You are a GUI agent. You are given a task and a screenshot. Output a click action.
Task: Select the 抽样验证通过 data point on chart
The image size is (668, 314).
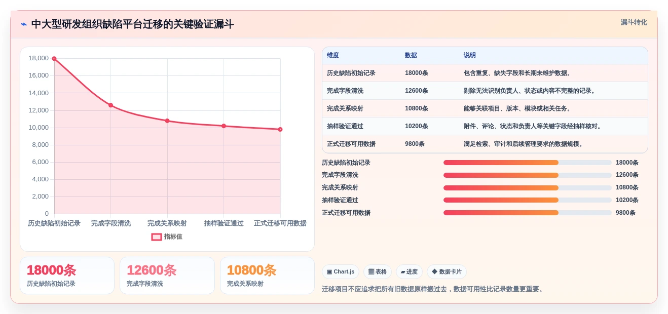point(224,126)
